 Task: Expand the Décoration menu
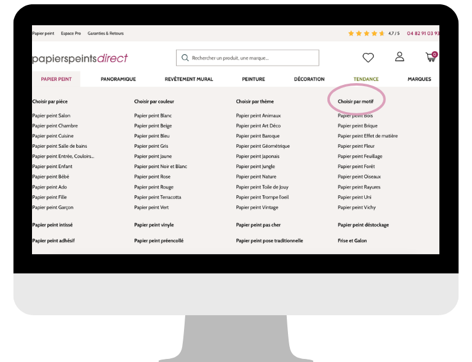pyautogui.click(x=309, y=79)
